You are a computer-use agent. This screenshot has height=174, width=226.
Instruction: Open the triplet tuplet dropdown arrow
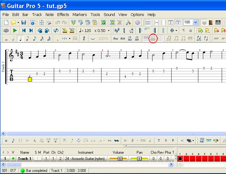click(x=69, y=39)
